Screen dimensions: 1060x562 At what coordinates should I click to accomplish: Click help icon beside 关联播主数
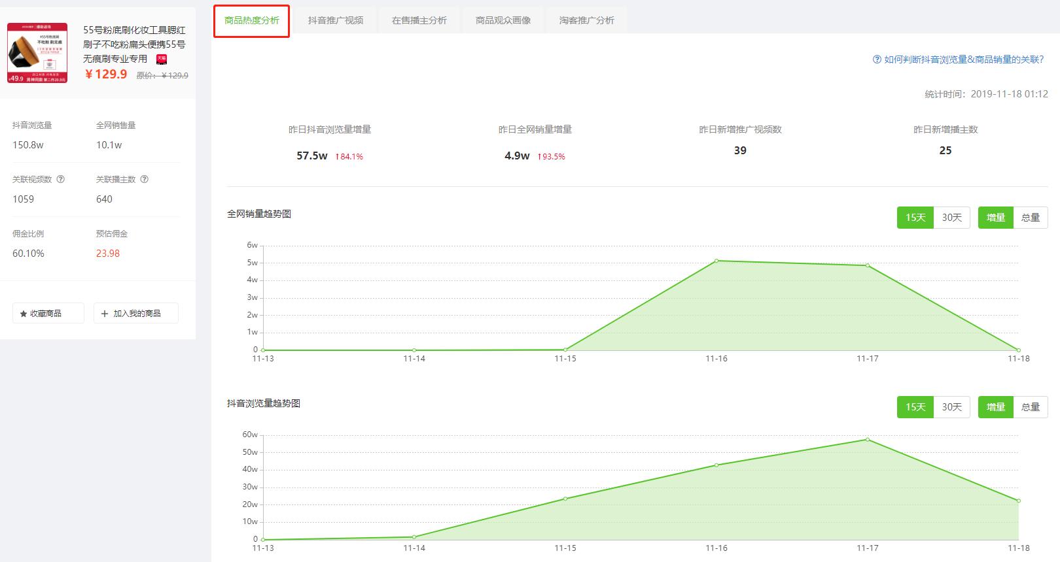(145, 179)
